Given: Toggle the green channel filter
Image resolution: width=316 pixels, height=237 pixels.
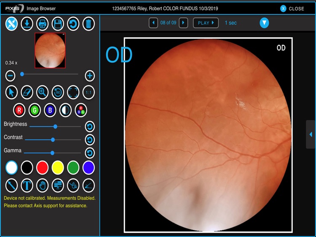Looking at the screenshot, I should pyautogui.click(x=35, y=110).
